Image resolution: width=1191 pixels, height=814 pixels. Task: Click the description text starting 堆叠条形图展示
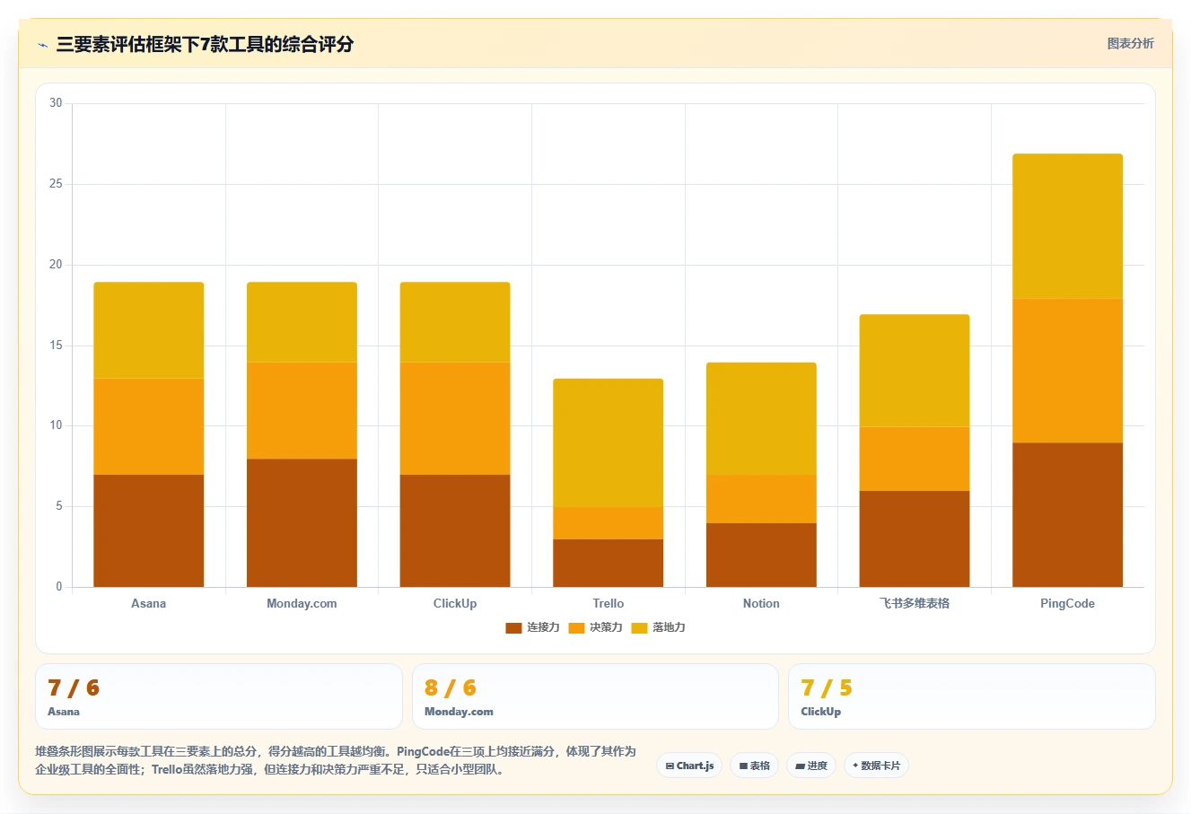[x=336, y=760]
